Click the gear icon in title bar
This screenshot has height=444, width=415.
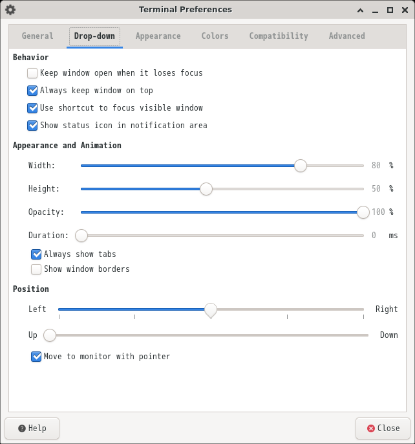(x=10, y=10)
